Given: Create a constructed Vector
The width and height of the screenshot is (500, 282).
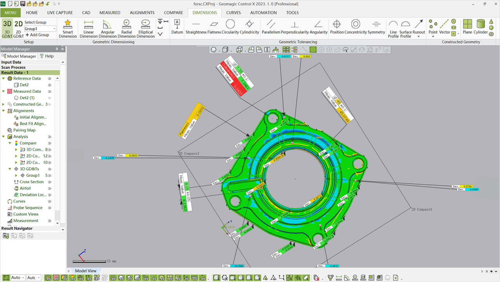Looking at the screenshot, I should [444, 26].
